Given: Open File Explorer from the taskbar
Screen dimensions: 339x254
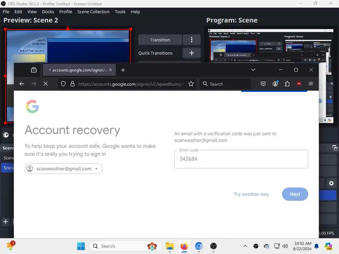Looking at the screenshot, I should 170,246.
